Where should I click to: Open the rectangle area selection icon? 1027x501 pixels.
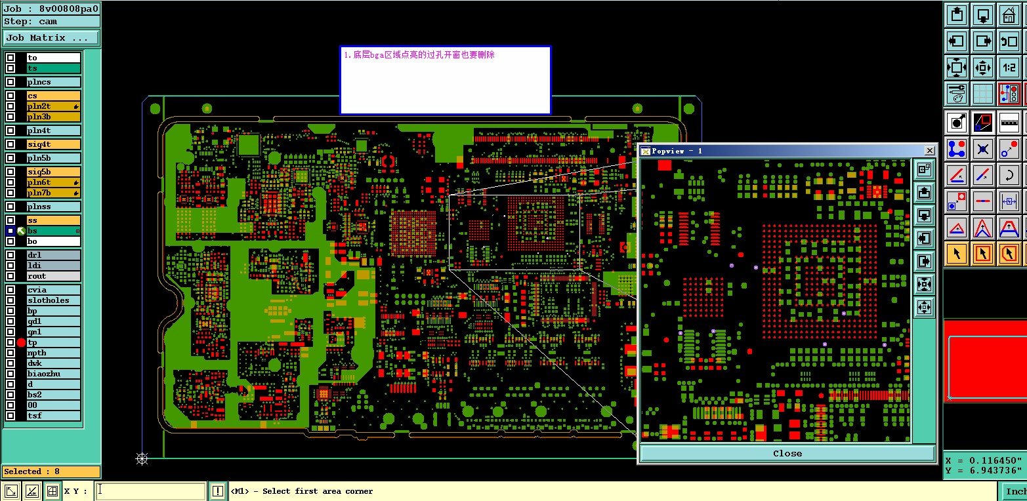983,123
